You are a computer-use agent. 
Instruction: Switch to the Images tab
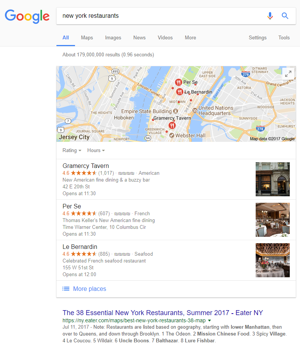pyautogui.click(x=113, y=38)
